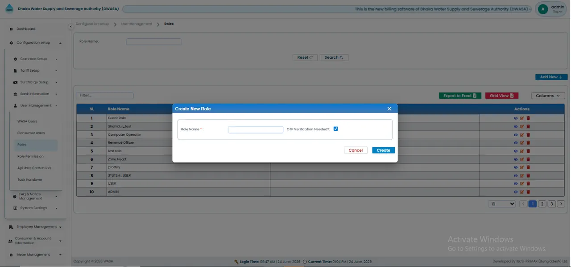Open the Columns dropdown

(x=548, y=96)
